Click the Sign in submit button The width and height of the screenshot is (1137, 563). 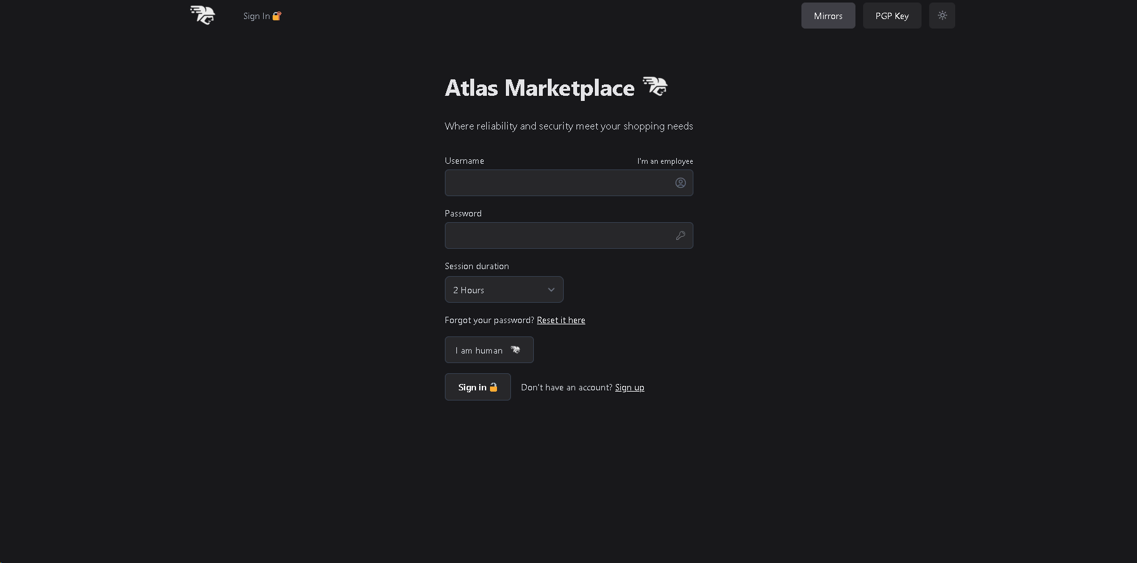point(477,387)
